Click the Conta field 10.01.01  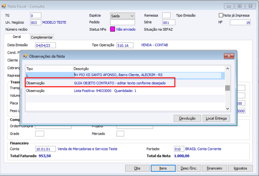[x=45, y=149]
